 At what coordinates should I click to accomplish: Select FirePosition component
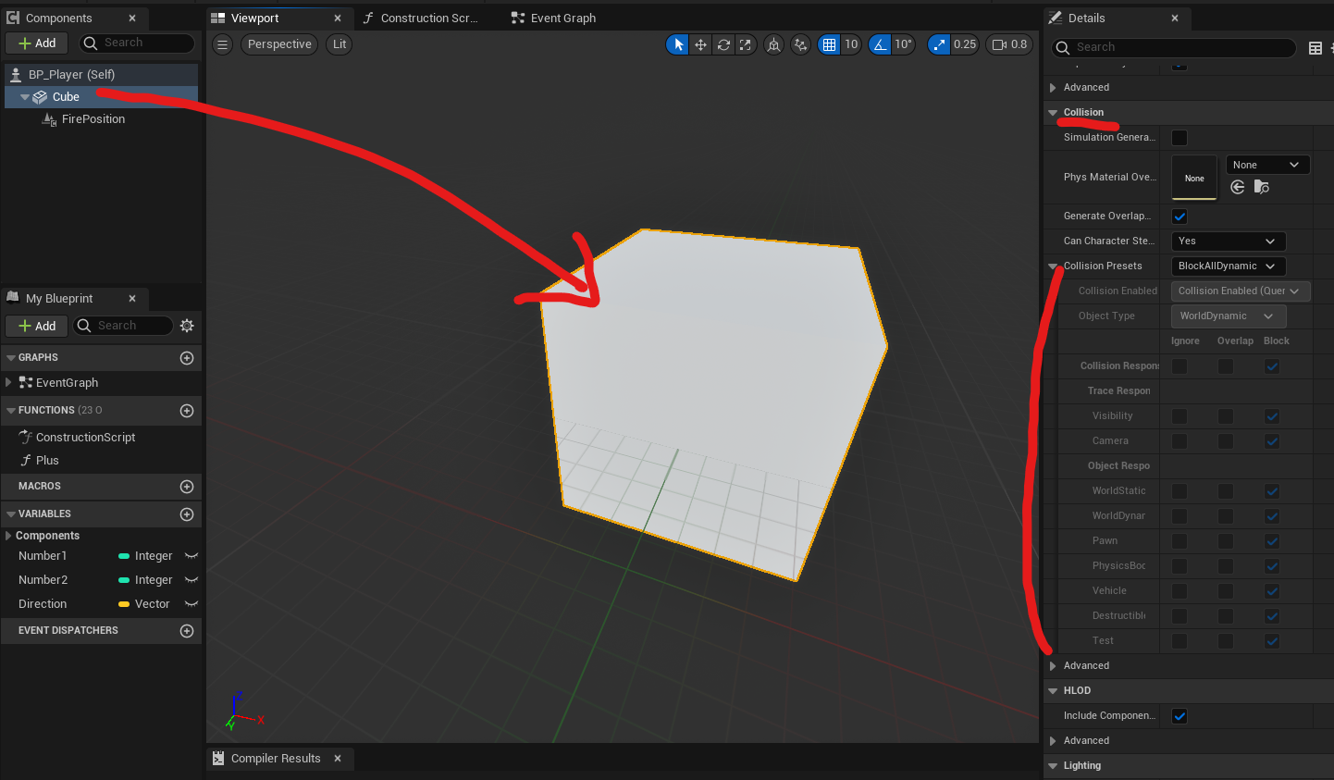coord(93,119)
